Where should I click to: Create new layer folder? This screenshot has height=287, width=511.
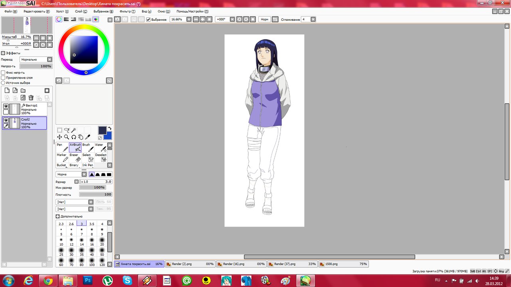pos(23,90)
